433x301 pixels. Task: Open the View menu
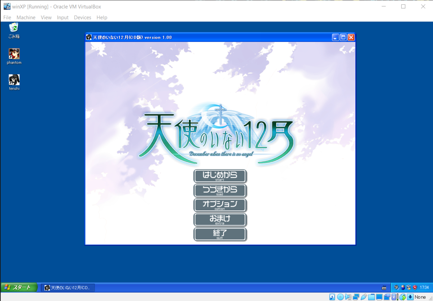click(x=46, y=17)
